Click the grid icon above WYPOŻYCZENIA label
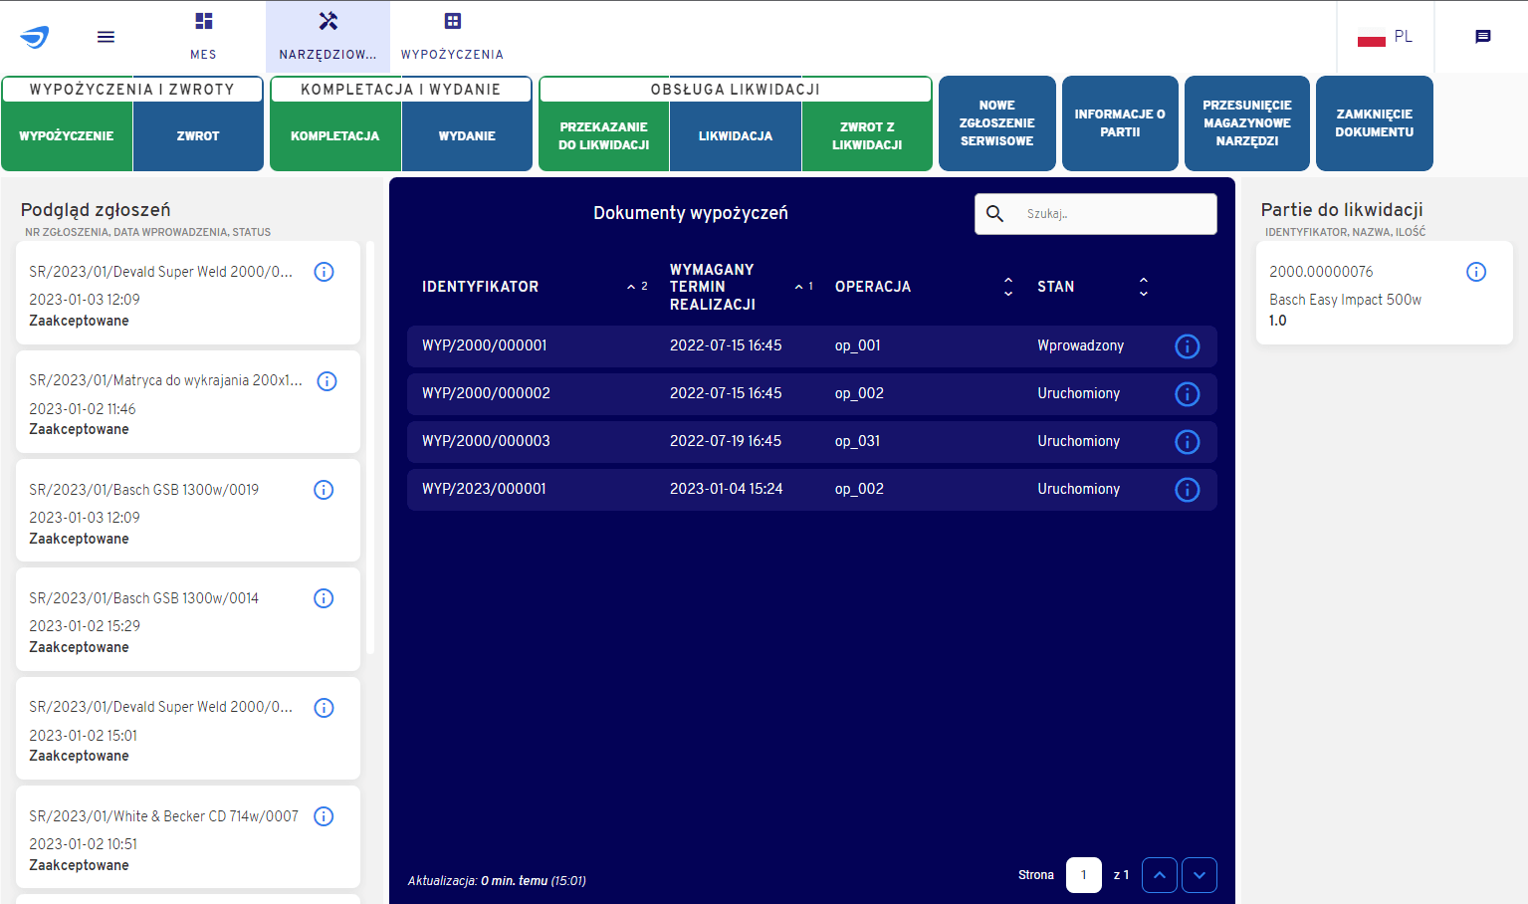The width and height of the screenshot is (1528, 904). click(x=453, y=19)
